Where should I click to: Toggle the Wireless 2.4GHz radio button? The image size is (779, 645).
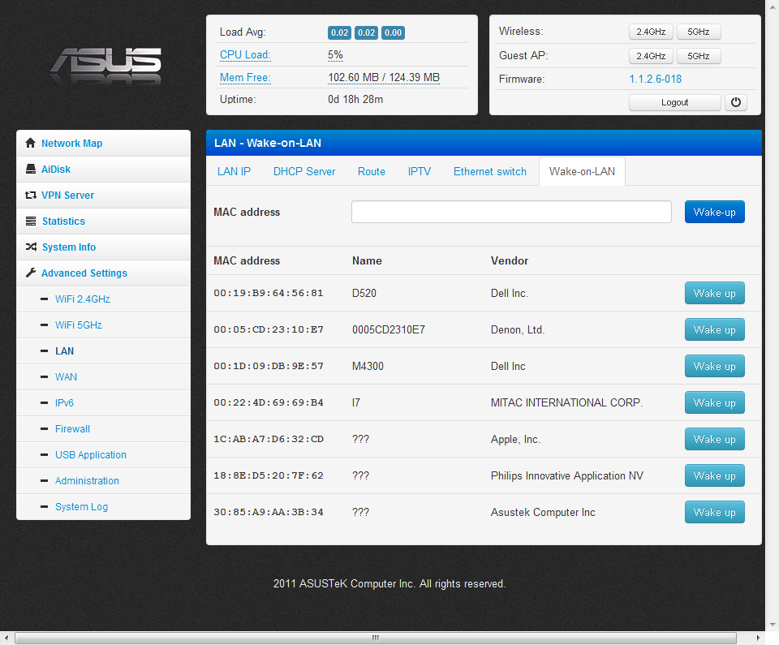651,32
